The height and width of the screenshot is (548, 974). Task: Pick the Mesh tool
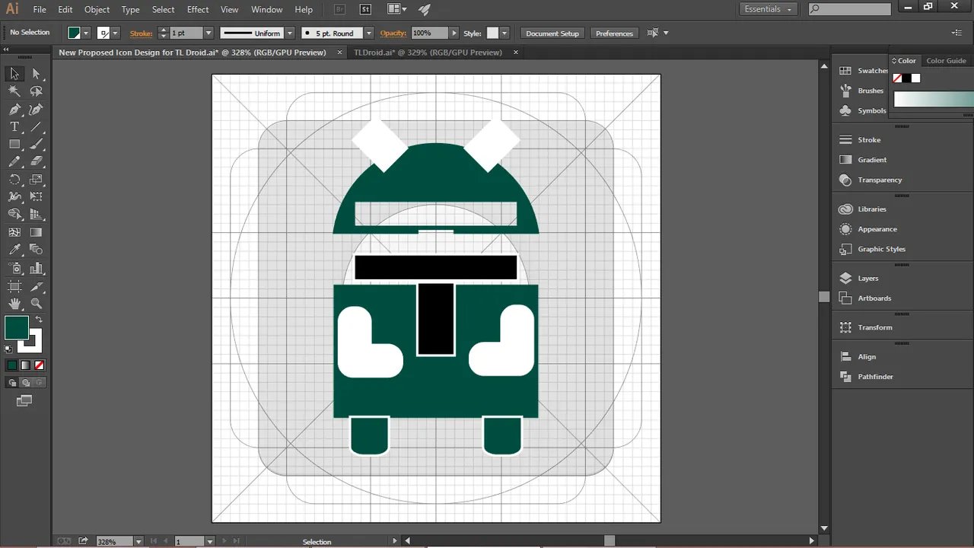14,232
